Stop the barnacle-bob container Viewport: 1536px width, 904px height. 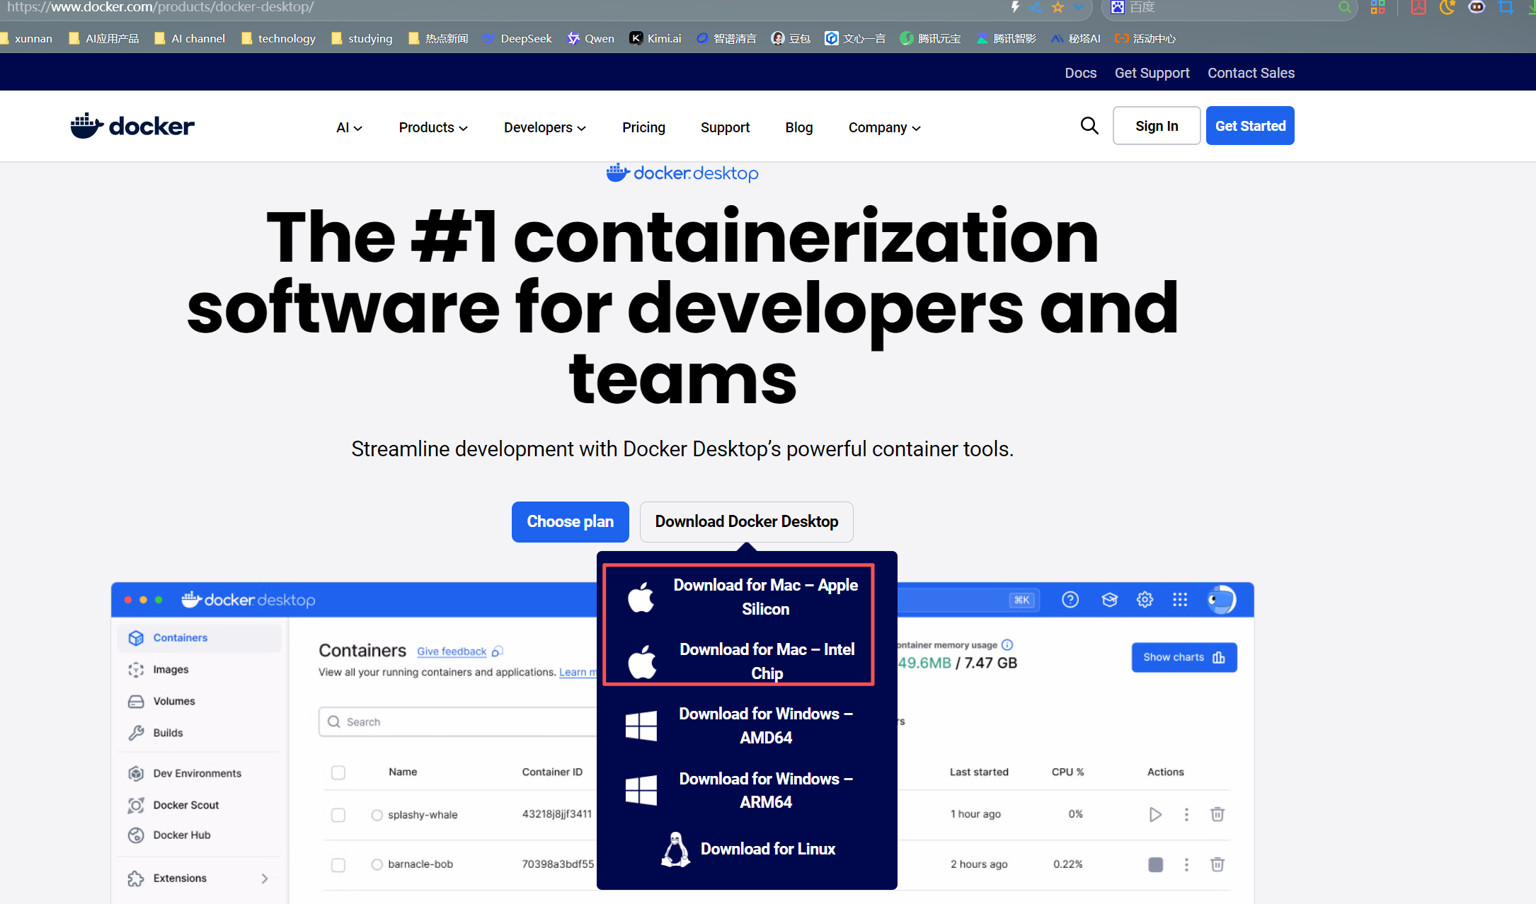pyautogui.click(x=1155, y=864)
